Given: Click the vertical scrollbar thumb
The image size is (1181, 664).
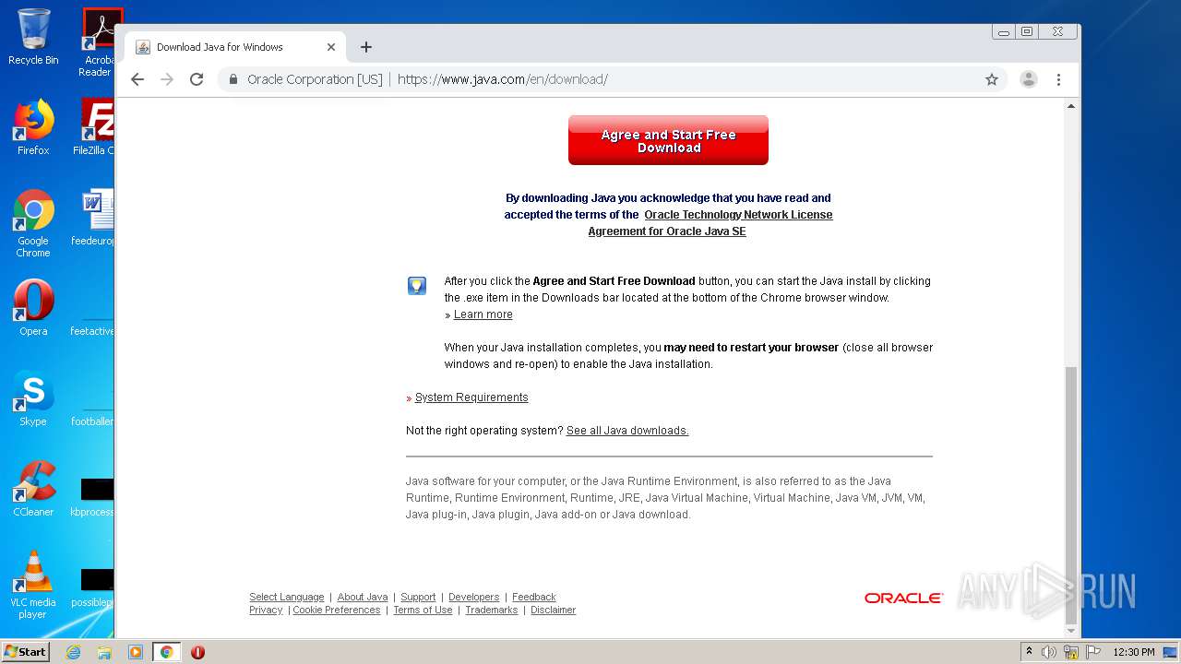Looking at the screenshot, I should [x=1071, y=494].
